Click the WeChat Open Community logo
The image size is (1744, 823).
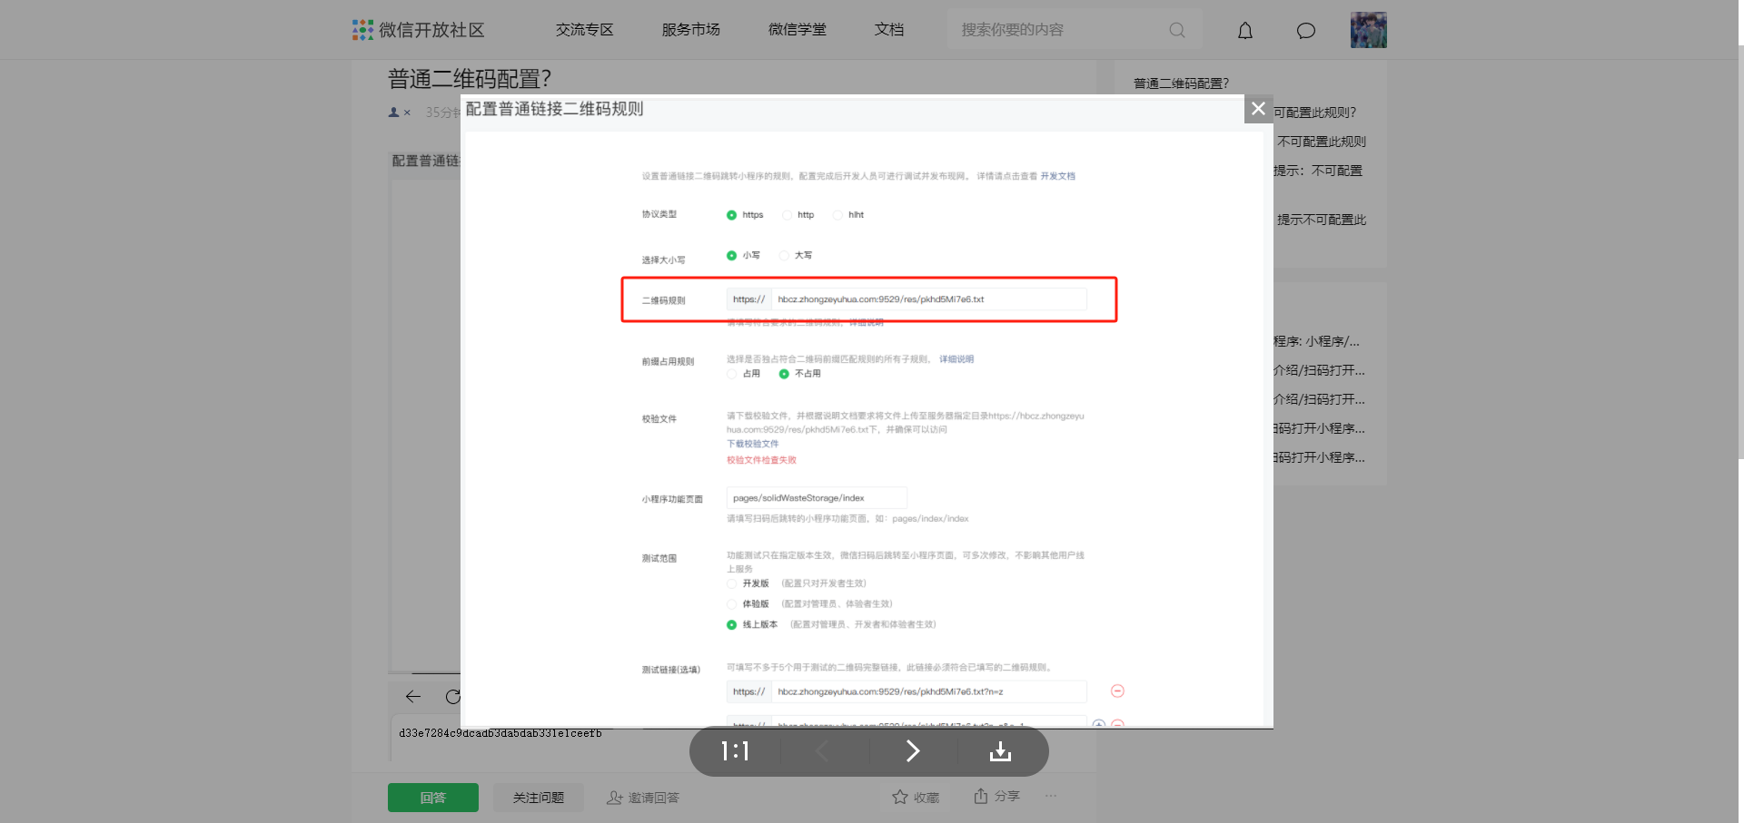pyautogui.click(x=419, y=30)
